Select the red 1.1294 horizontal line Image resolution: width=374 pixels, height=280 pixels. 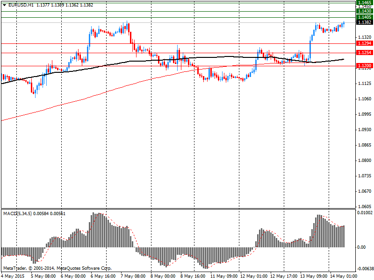click(x=179, y=43)
